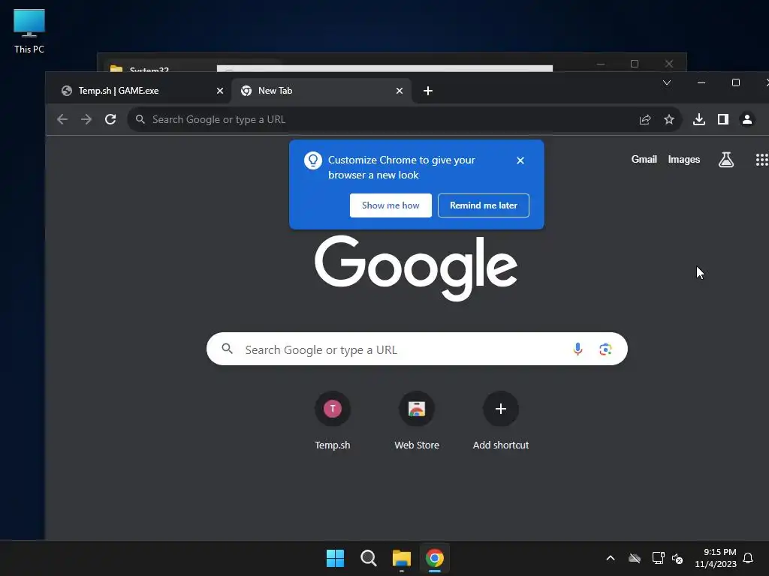Open the Google apps grid
The image size is (769, 576).
click(x=761, y=160)
